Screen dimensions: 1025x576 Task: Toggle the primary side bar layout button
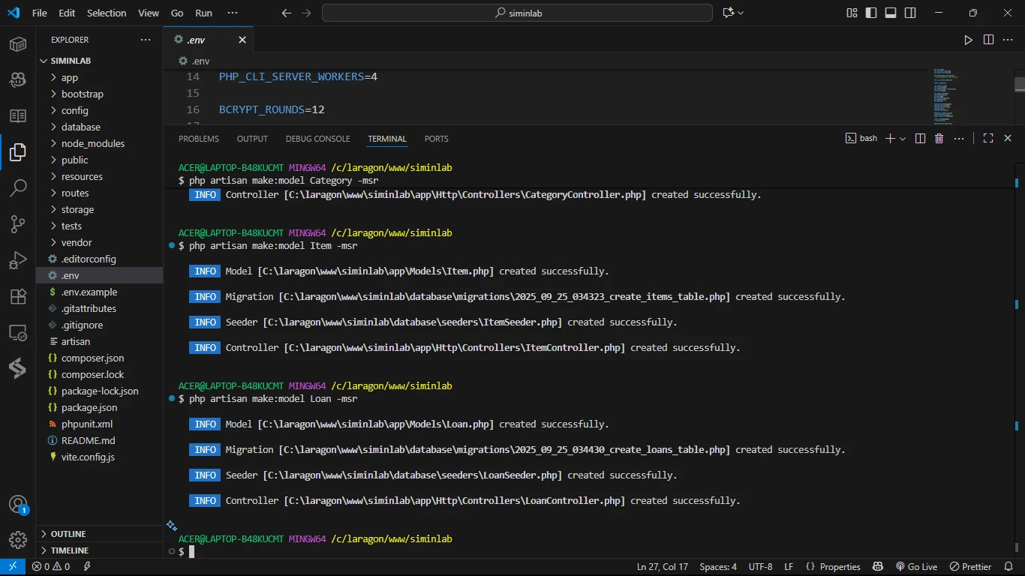tap(871, 13)
